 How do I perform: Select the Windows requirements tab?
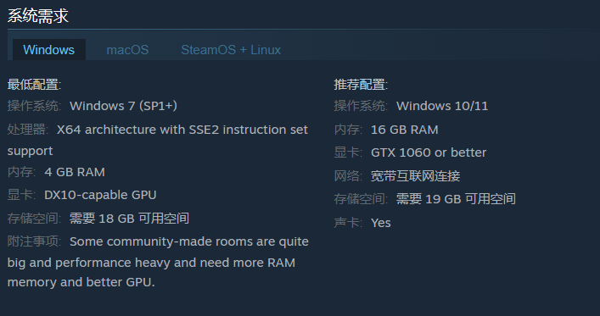(x=49, y=50)
